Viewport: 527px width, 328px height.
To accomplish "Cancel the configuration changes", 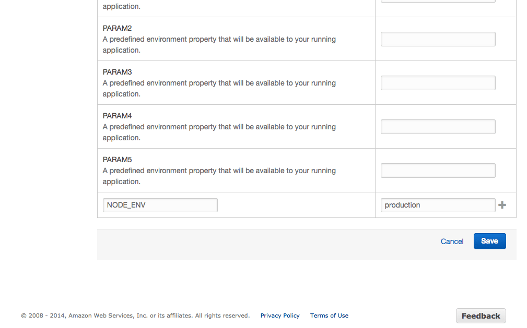I will point(452,241).
